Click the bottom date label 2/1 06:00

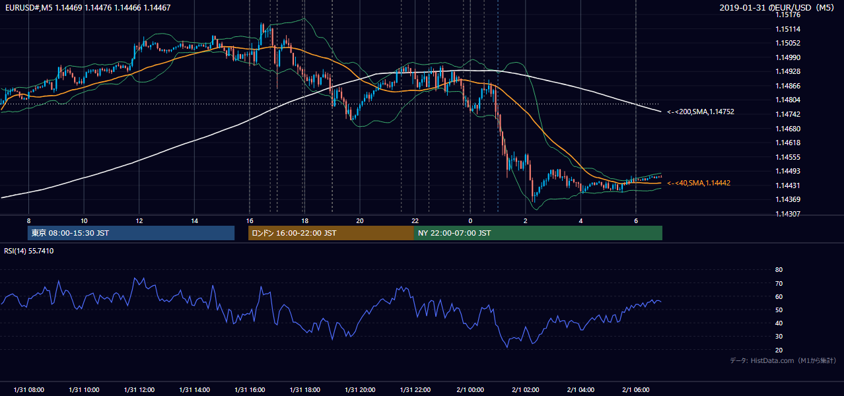[x=635, y=390]
